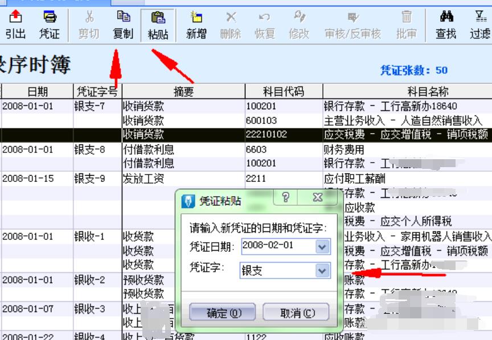Screen dimensions: 492x340
Task: Expand the 凭证字 voucher type dropdown
Action: [x=323, y=271]
